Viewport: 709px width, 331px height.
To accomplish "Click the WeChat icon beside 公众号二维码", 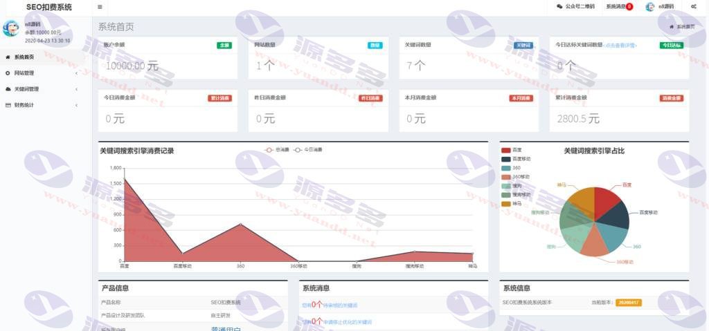I will coord(559,7).
